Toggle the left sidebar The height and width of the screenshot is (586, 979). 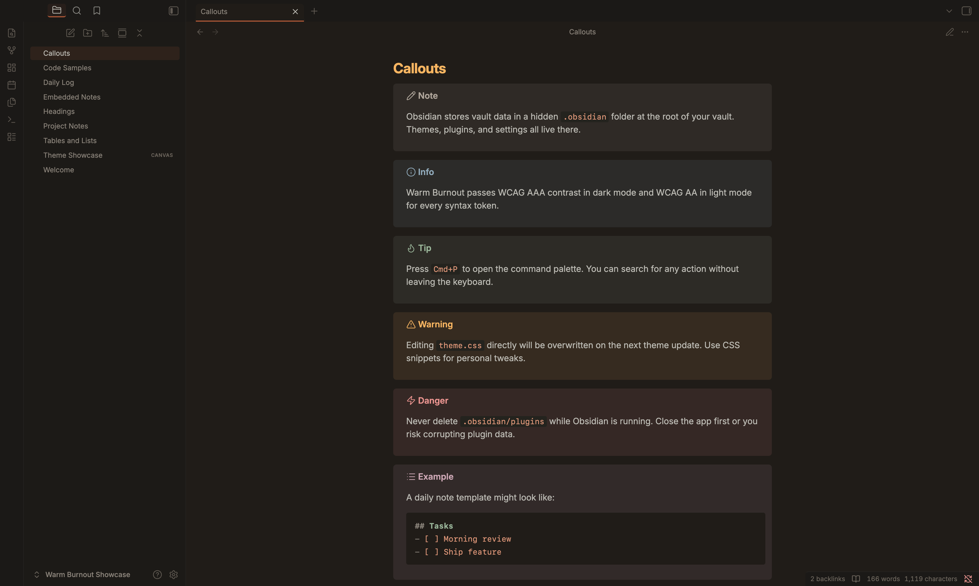[x=174, y=11]
